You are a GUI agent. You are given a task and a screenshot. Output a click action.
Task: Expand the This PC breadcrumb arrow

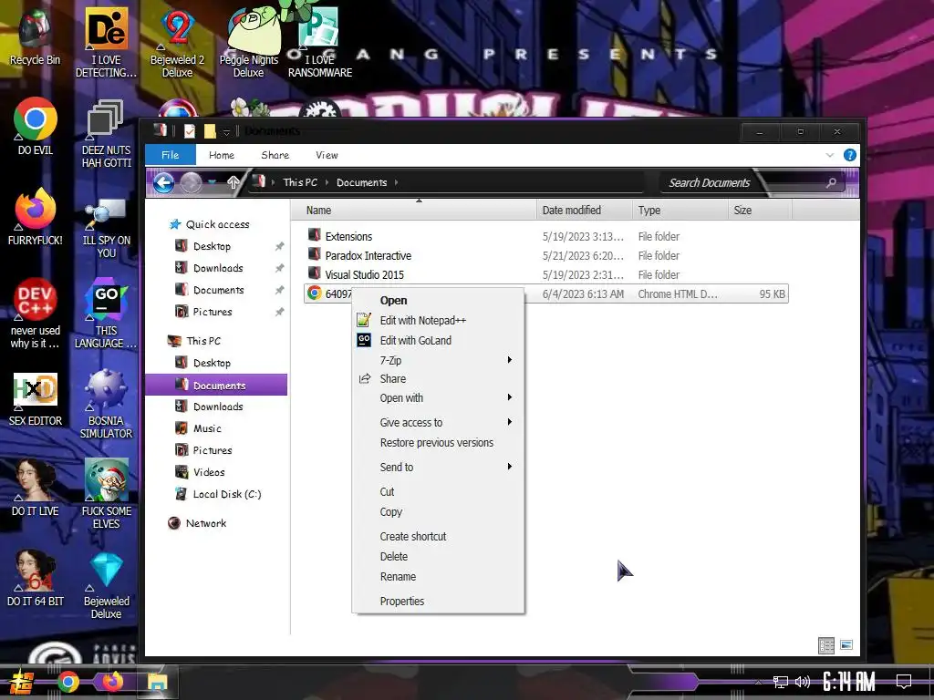coord(327,182)
